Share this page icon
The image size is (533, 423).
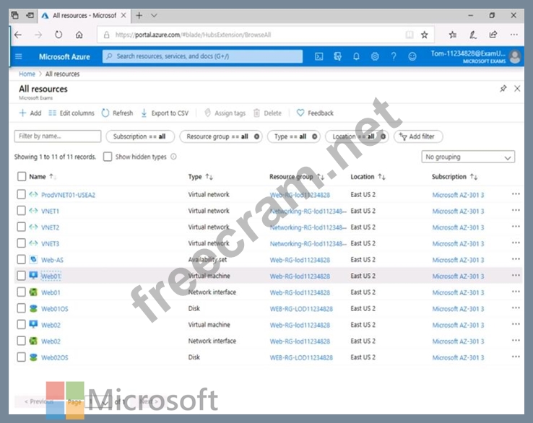[493, 35]
